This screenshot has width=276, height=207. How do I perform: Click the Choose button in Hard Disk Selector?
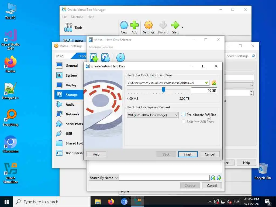[190, 185]
